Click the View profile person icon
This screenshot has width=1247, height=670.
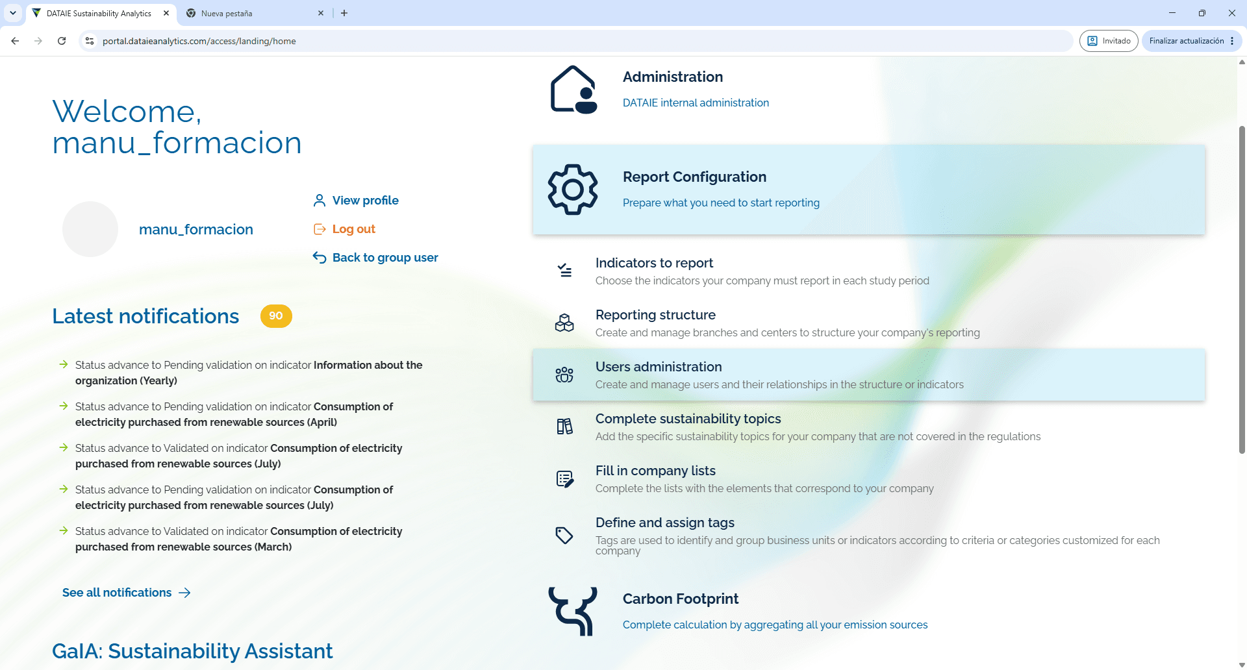(320, 201)
